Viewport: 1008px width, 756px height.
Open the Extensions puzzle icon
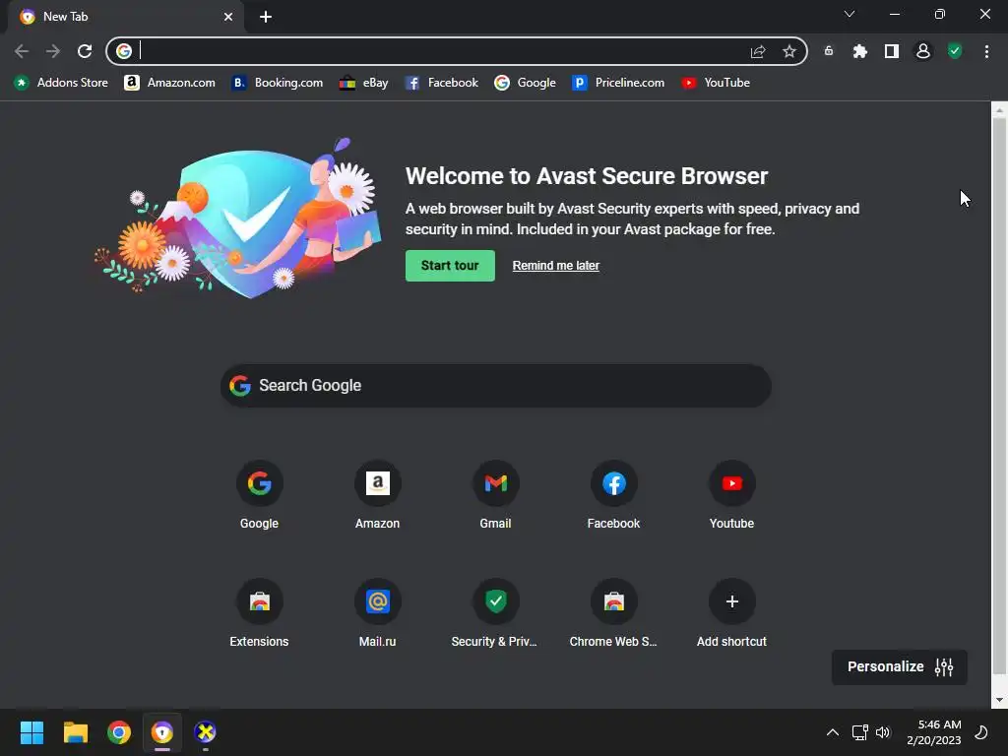[x=860, y=51]
